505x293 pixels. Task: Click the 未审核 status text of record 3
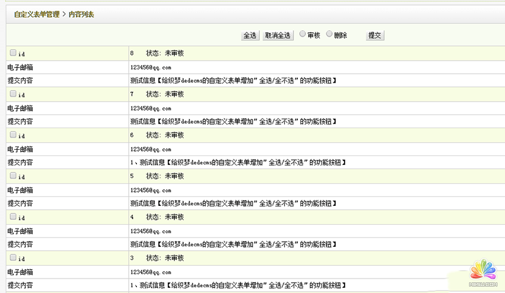pos(174,258)
